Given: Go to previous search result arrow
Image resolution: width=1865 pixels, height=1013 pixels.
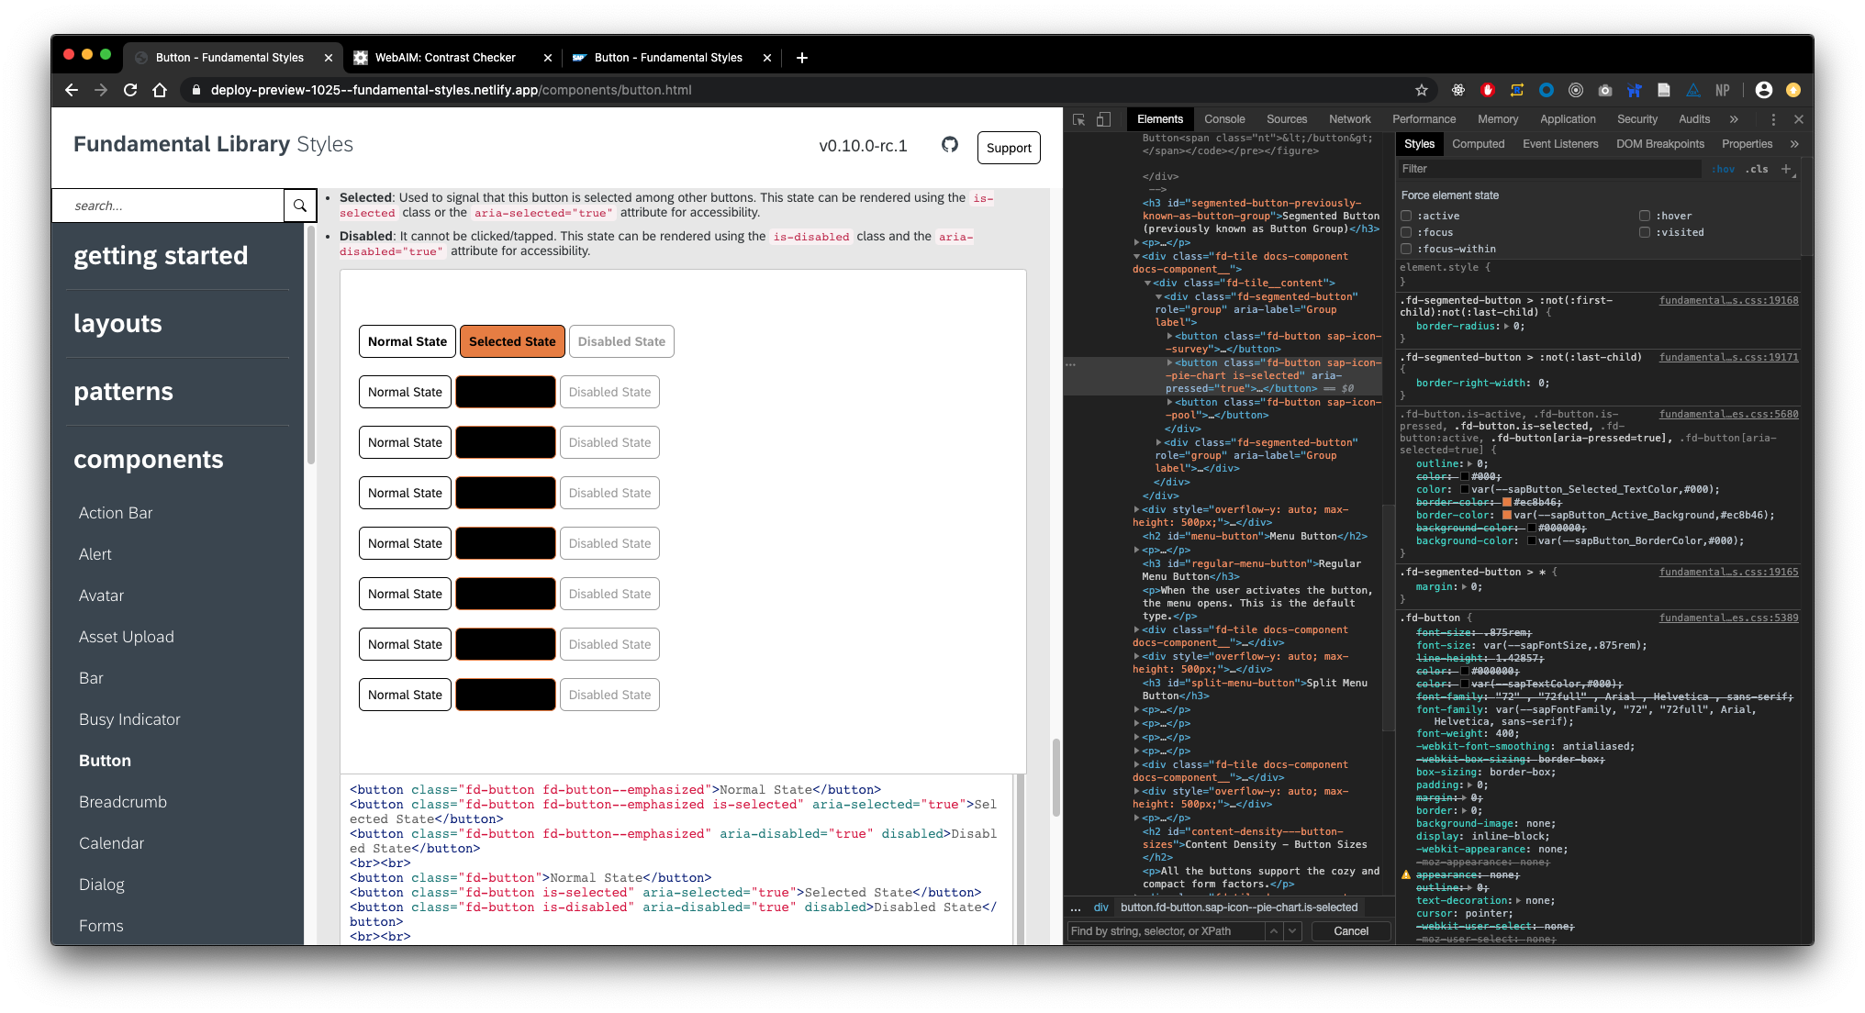Looking at the screenshot, I should click(1273, 931).
